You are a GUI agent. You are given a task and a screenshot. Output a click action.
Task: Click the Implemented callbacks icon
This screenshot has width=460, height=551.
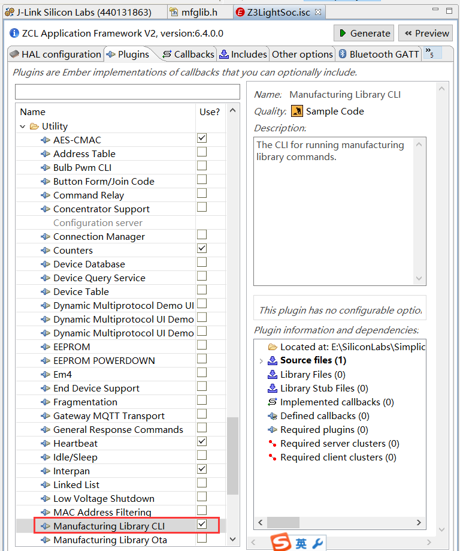pyautogui.click(x=273, y=402)
